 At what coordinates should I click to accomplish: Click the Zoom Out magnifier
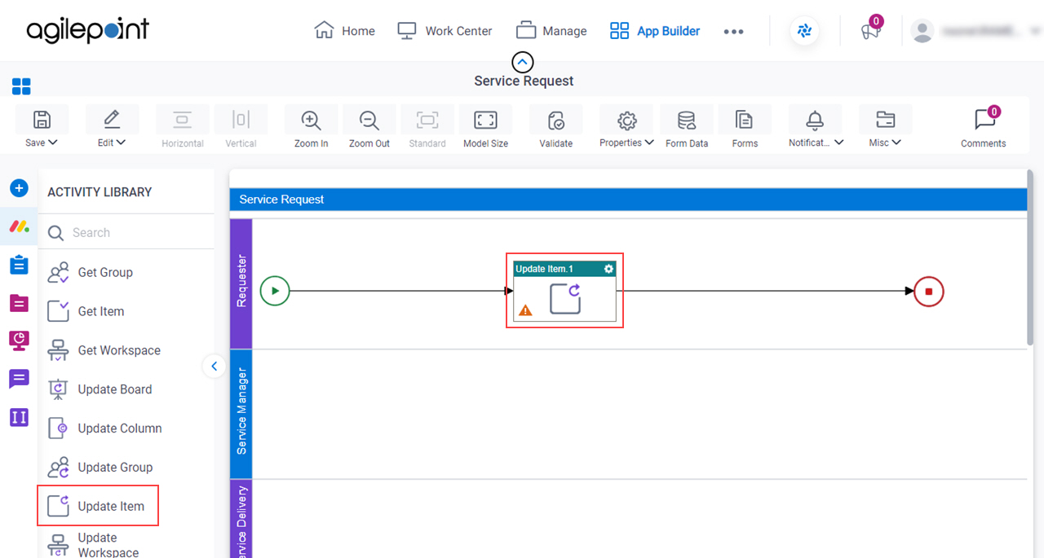click(x=369, y=120)
